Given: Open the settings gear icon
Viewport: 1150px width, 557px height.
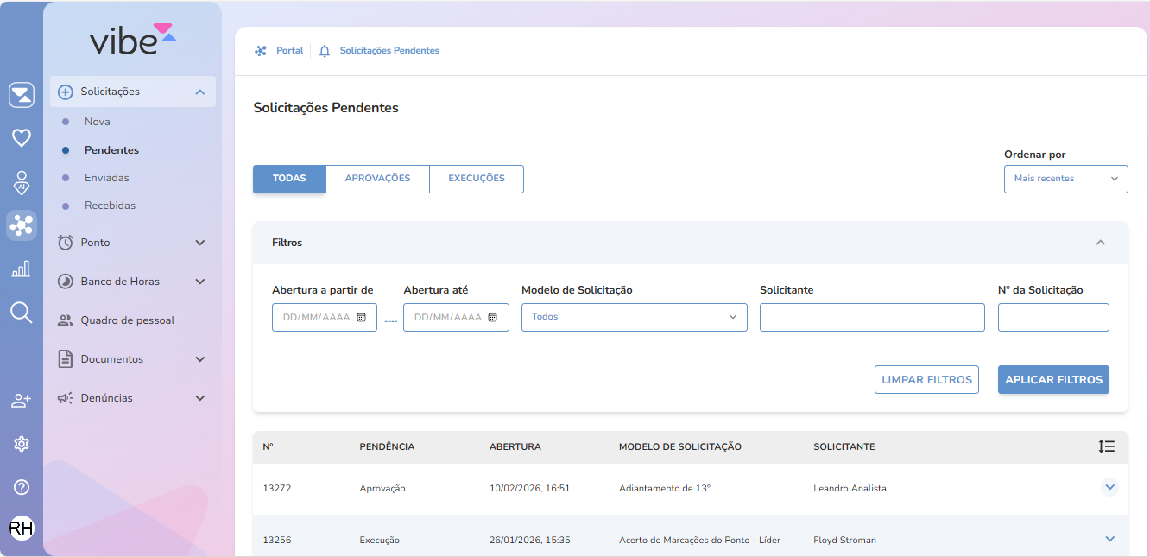Looking at the screenshot, I should pyautogui.click(x=22, y=444).
